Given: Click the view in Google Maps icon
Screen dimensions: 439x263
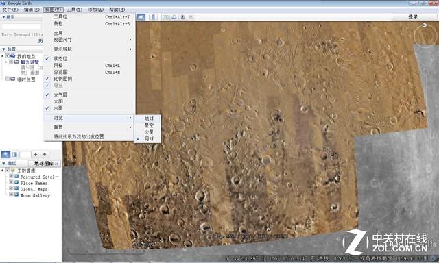Looking at the screenshot, I should (191, 17).
